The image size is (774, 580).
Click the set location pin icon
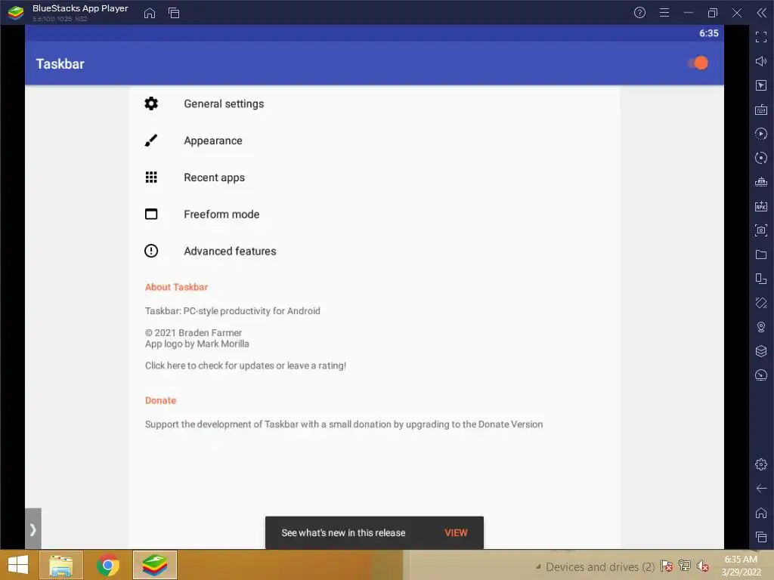coord(761,327)
